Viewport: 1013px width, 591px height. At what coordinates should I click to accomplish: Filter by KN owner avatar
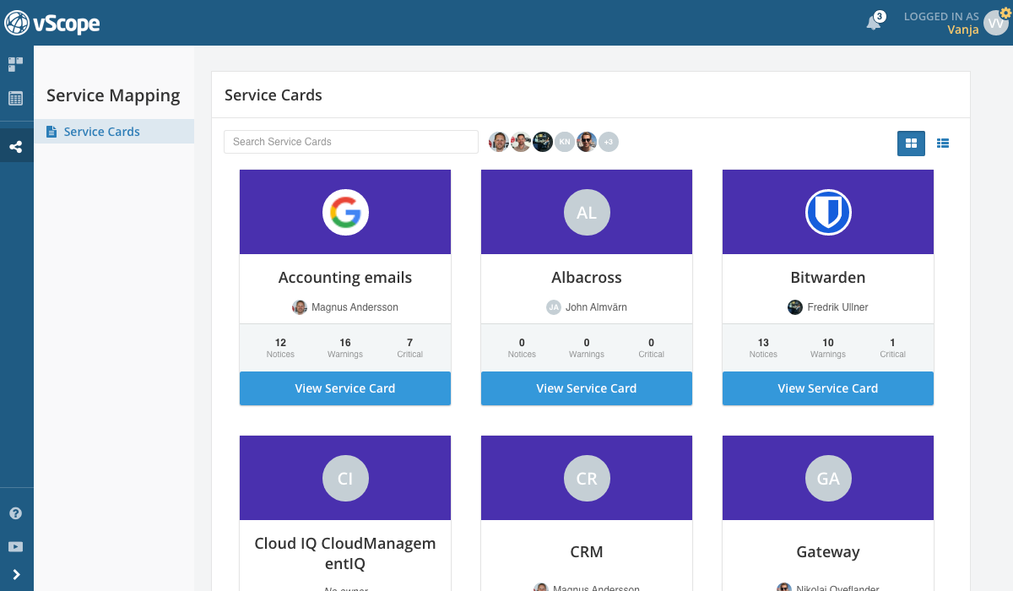coord(565,142)
